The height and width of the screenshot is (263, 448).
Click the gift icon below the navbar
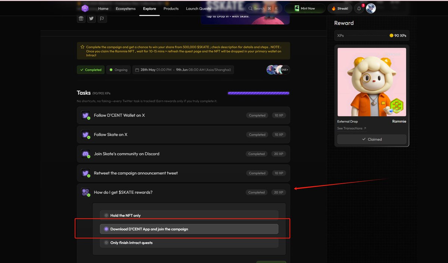[81, 18]
